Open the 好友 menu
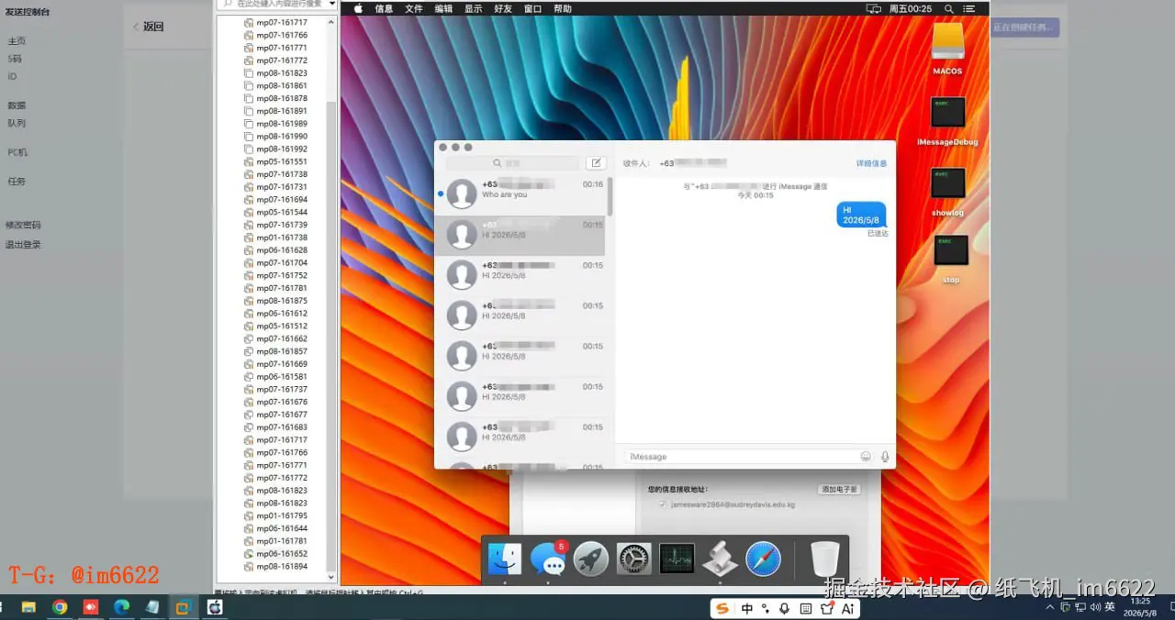1175x620 pixels. pyautogui.click(x=503, y=8)
